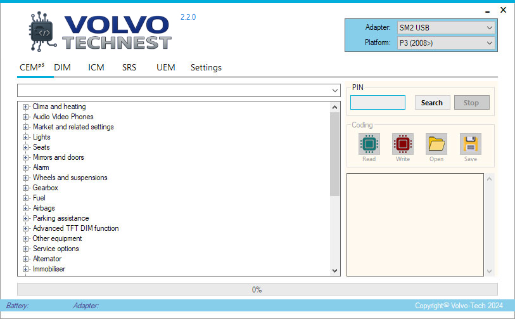Click the Copyright Volvo-Tech 2024 text
This screenshot has height=319, width=515.
pos(459,306)
